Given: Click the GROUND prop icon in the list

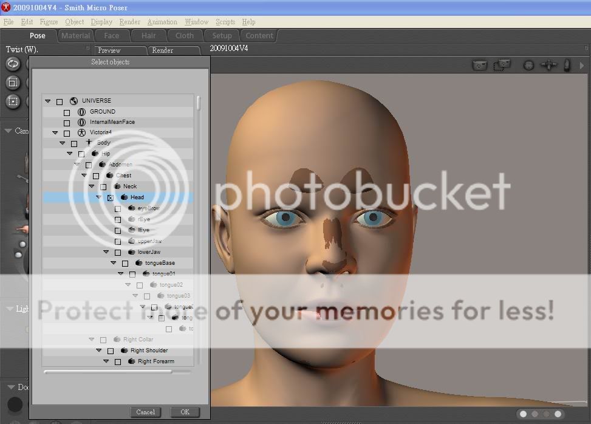Looking at the screenshot, I should tap(81, 112).
